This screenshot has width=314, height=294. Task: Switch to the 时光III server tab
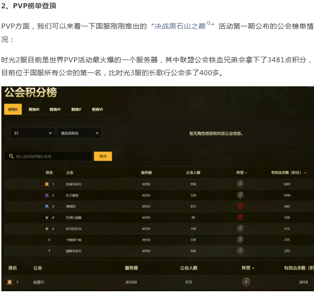click(x=34, y=109)
